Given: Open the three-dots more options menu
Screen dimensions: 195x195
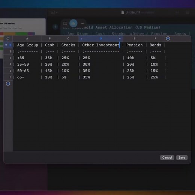Looking at the screenshot, I should 82,23.
